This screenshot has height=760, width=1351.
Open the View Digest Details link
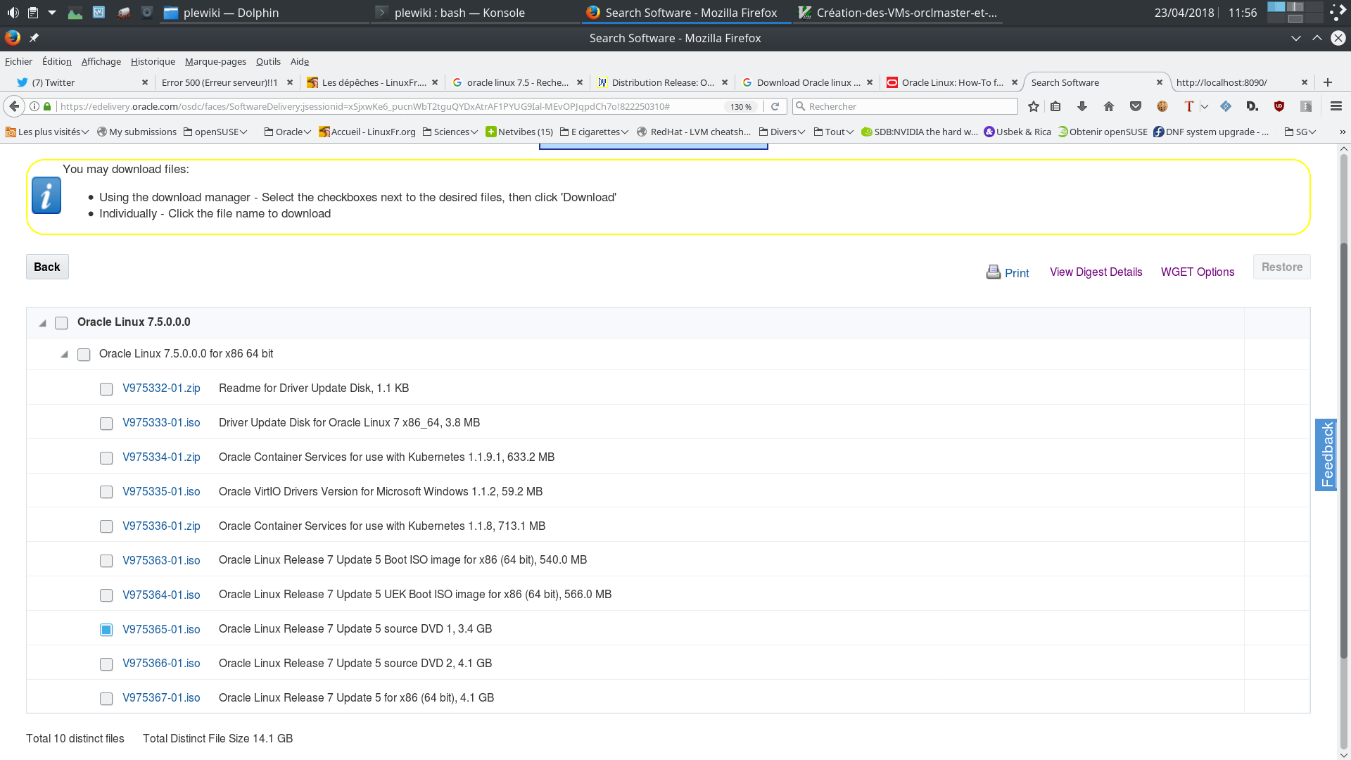pyautogui.click(x=1096, y=272)
